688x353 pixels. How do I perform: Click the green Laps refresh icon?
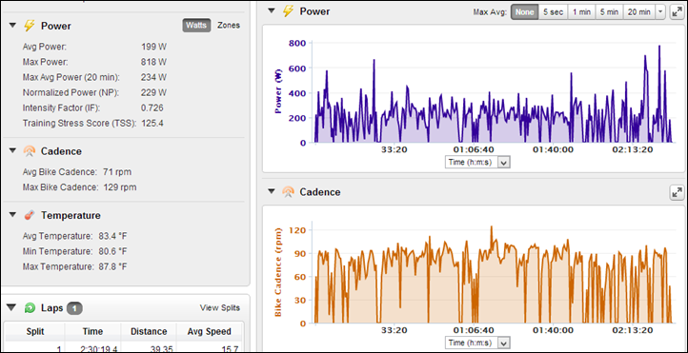(29, 308)
